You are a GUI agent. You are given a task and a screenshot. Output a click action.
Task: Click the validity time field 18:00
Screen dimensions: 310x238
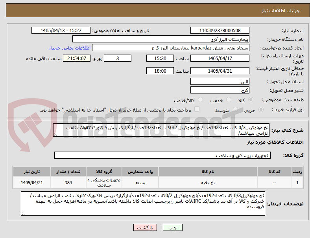160,71
